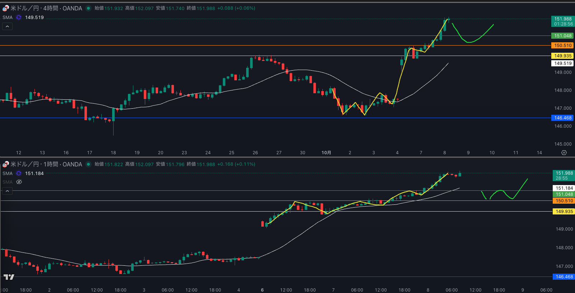Click the USD/JPY flag icon on the 4-hour chart
This screenshot has width=575, height=293.
(x=5, y=8)
